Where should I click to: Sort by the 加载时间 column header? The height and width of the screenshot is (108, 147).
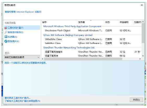tap(138, 22)
